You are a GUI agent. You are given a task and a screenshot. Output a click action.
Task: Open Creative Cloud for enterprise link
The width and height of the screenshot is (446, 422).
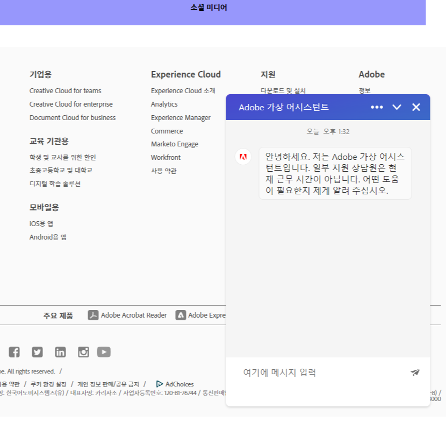pos(71,104)
